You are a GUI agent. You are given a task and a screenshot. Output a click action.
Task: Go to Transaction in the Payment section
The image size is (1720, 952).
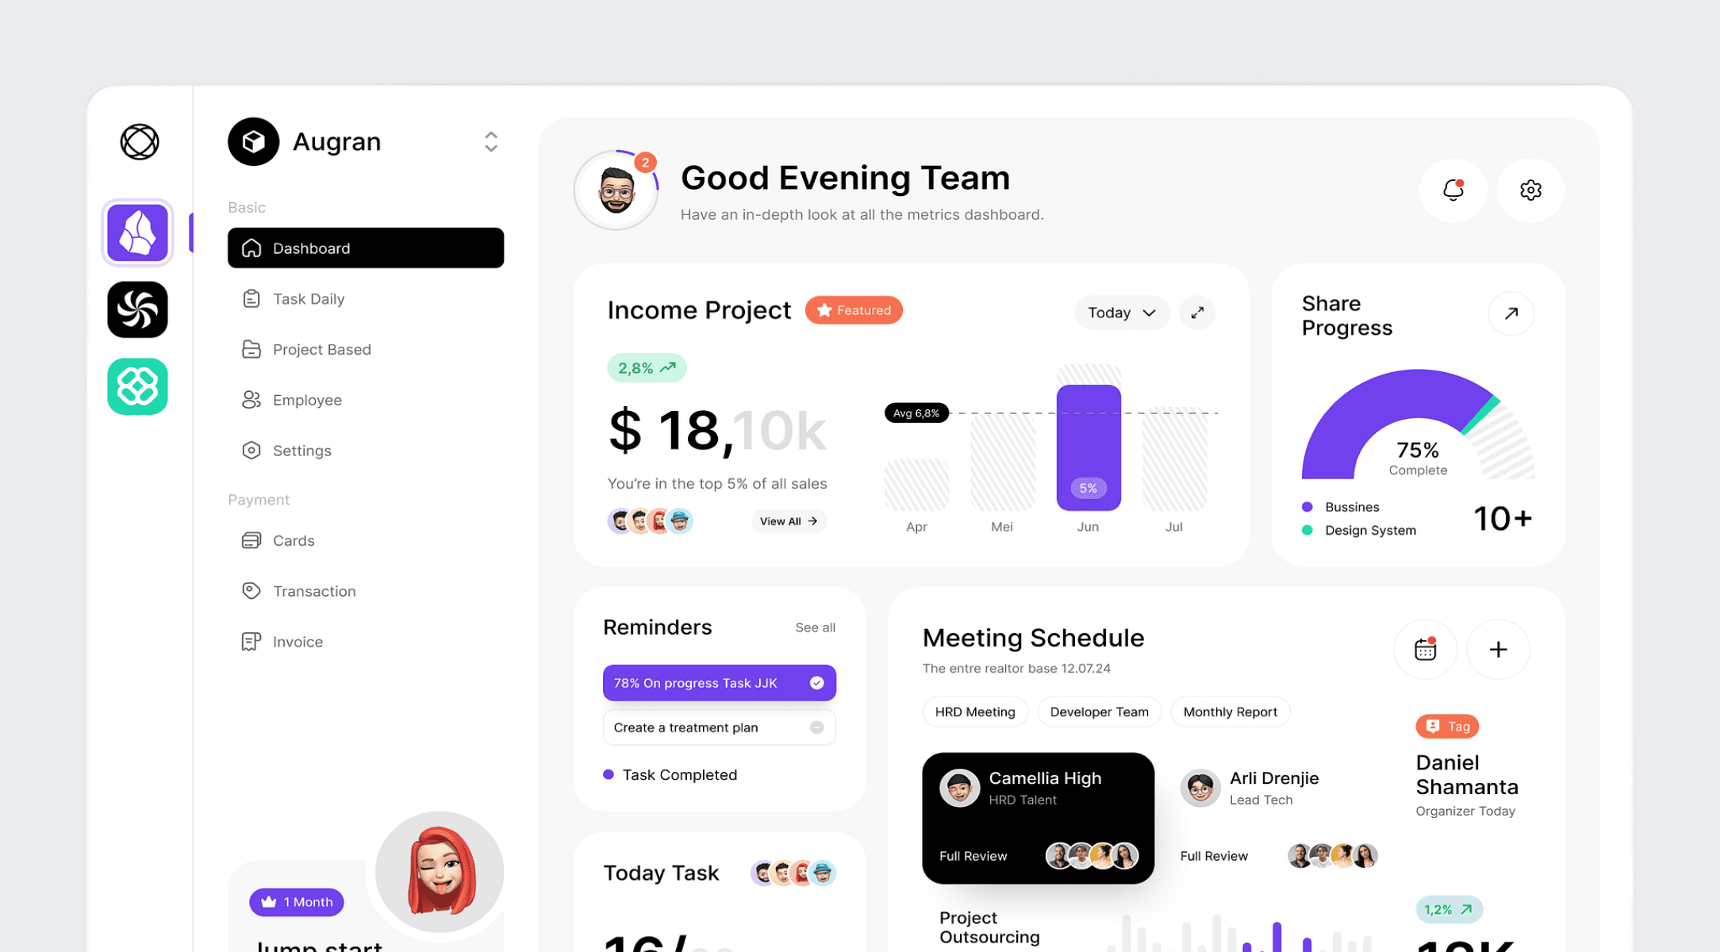[x=314, y=591]
